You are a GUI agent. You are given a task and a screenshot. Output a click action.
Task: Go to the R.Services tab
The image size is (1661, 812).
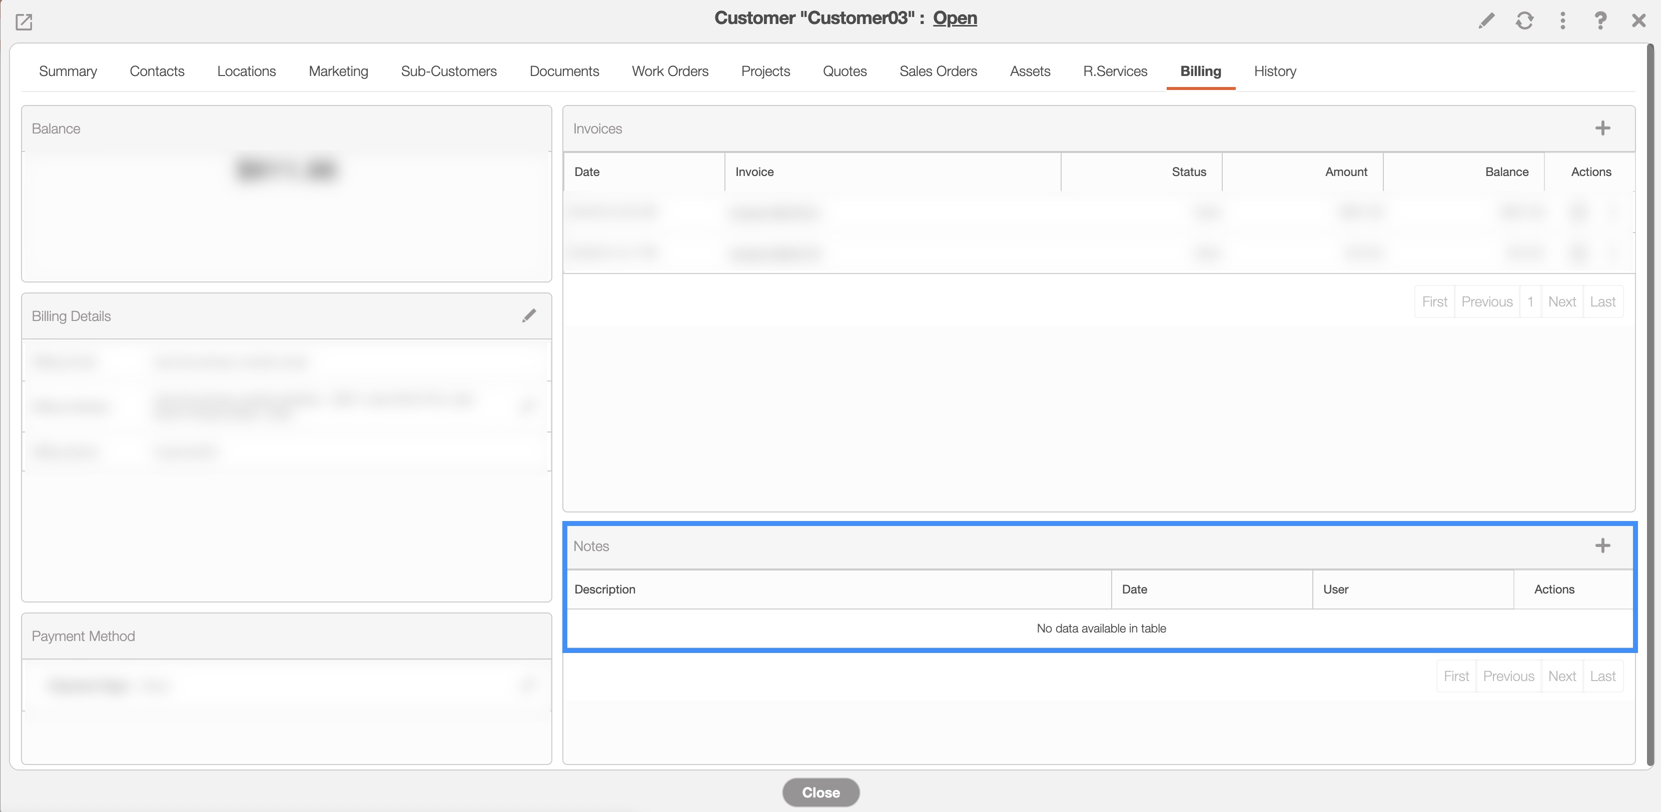tap(1115, 71)
